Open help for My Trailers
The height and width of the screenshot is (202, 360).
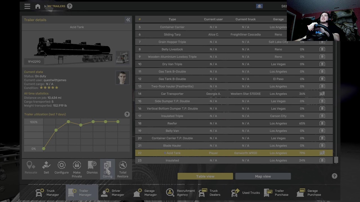pos(69,6)
